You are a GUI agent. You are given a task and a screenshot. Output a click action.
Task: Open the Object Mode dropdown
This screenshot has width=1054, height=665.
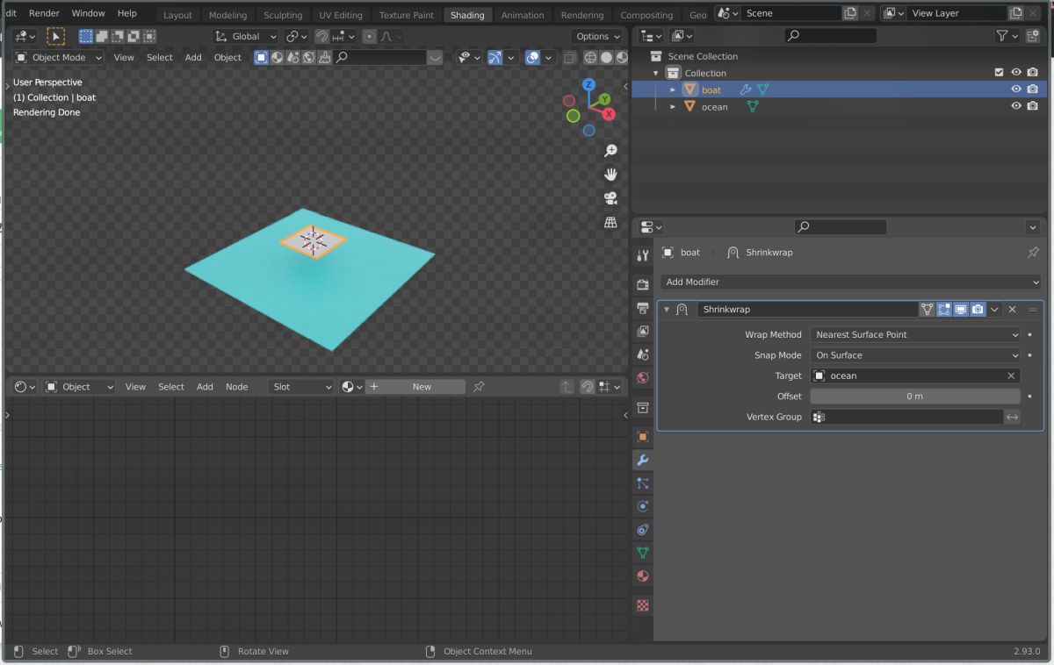tap(60, 58)
